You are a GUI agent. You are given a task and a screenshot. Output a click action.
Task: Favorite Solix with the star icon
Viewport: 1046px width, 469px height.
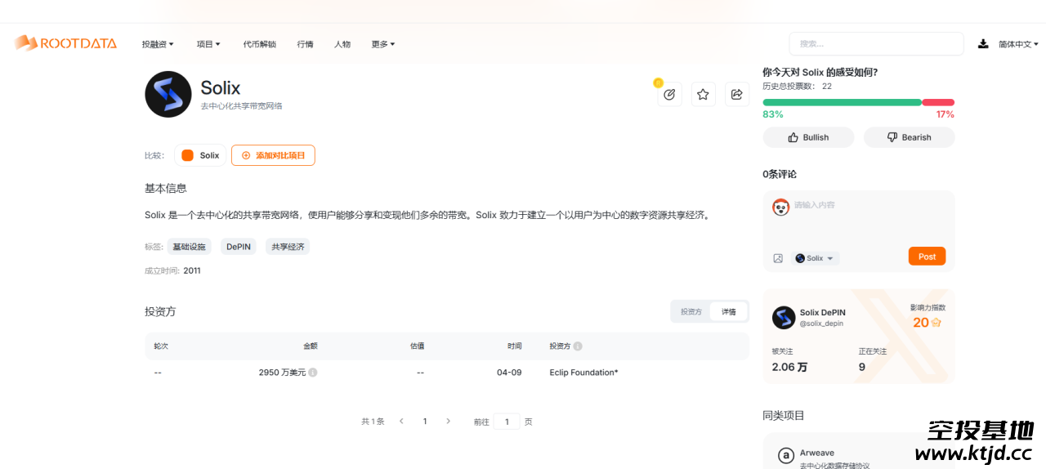(x=703, y=95)
